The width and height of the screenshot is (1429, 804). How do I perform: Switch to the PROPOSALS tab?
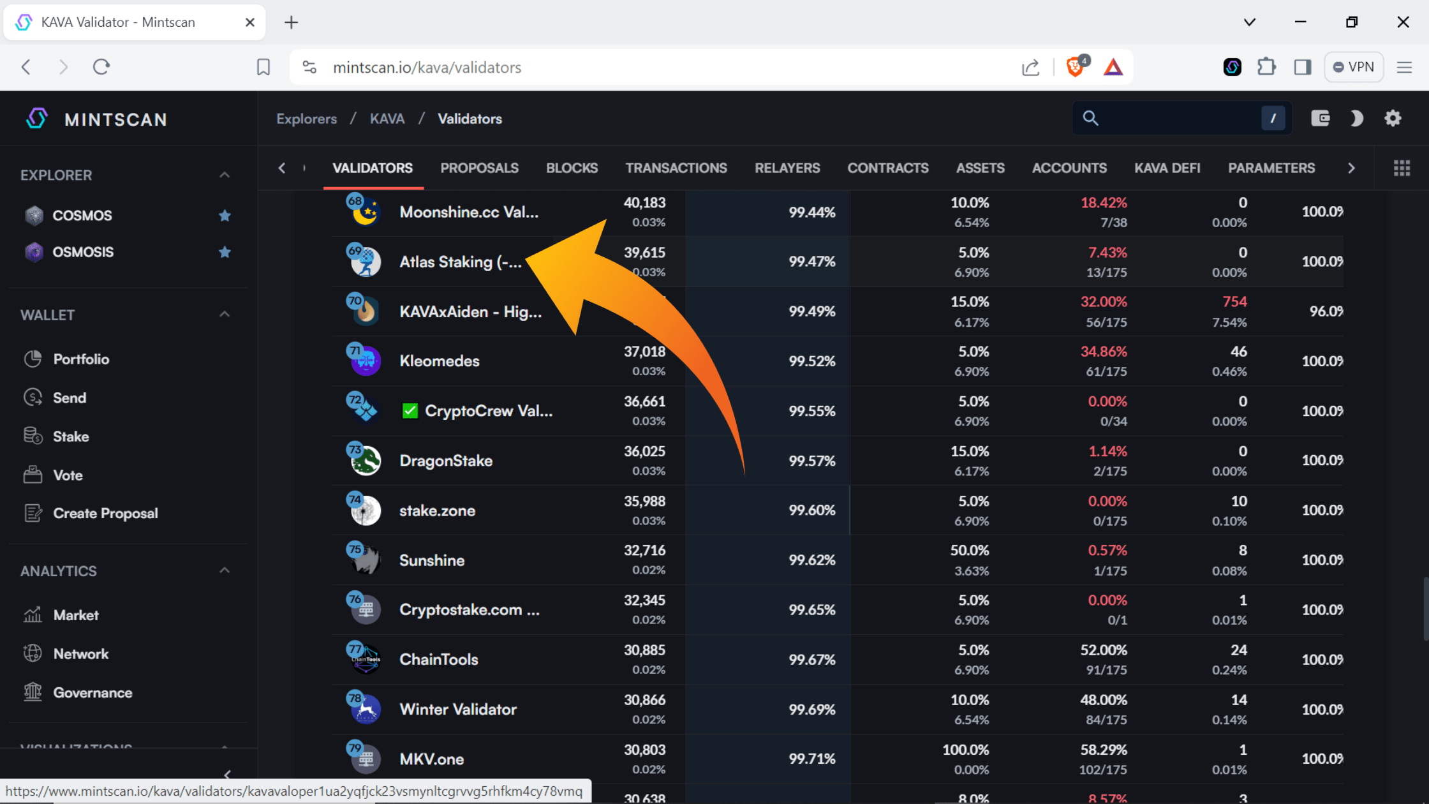point(479,168)
